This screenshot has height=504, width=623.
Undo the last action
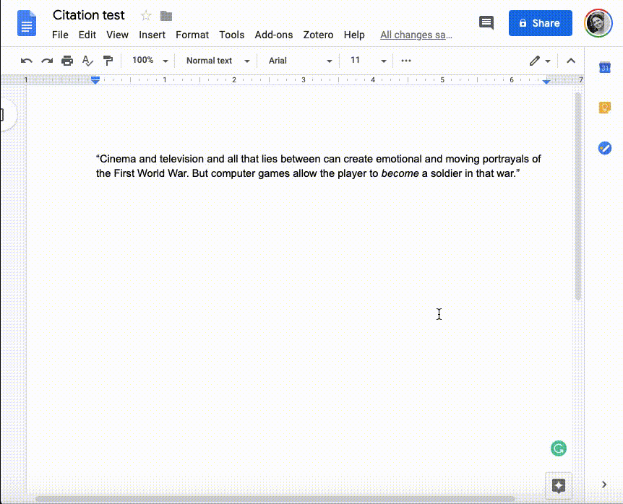pyautogui.click(x=26, y=61)
